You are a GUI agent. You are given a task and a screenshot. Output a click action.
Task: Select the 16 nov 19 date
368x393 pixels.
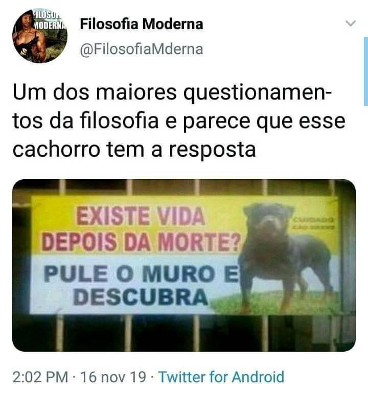click(113, 377)
